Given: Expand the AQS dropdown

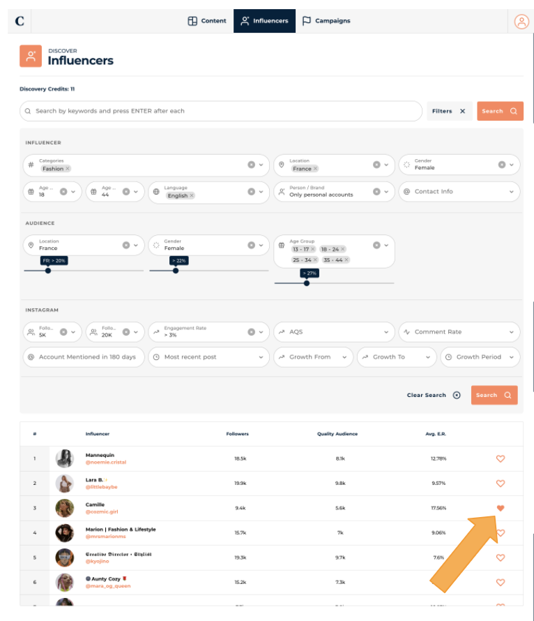Looking at the screenshot, I should click(x=333, y=332).
